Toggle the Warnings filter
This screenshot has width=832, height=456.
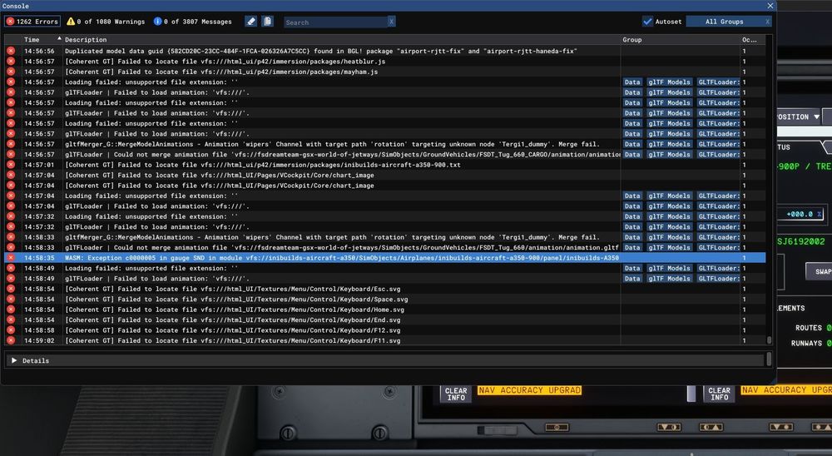pos(105,22)
